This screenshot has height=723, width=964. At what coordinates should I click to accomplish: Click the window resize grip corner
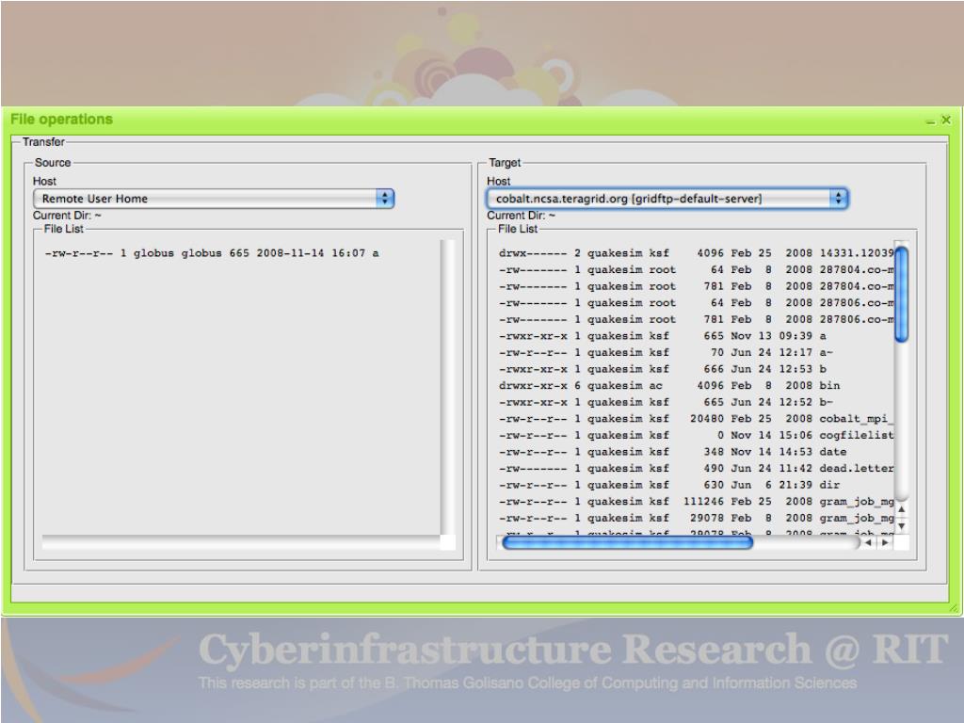954,608
